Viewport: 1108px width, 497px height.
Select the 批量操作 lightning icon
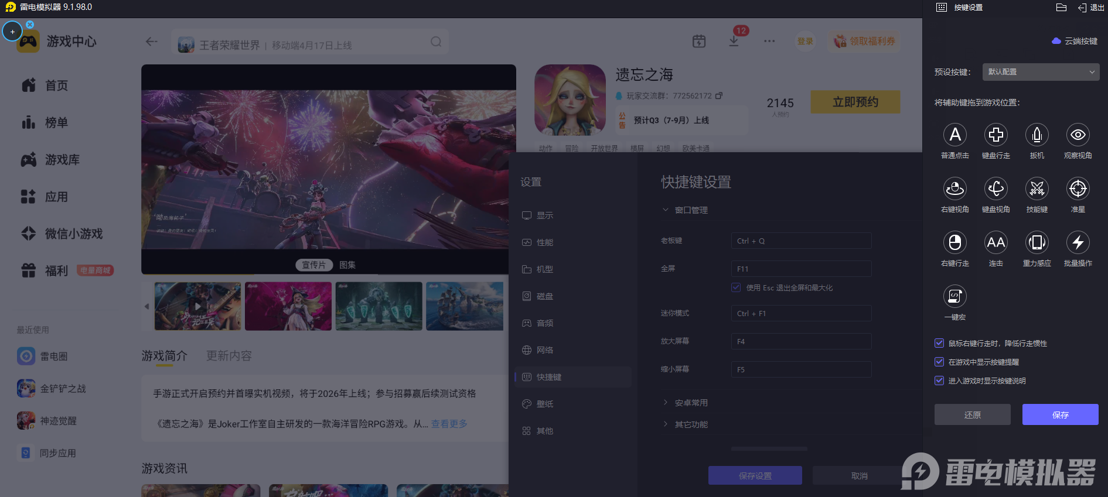(x=1078, y=243)
